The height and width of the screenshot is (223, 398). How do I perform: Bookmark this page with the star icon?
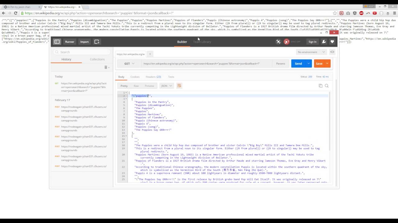[x=335, y=13]
